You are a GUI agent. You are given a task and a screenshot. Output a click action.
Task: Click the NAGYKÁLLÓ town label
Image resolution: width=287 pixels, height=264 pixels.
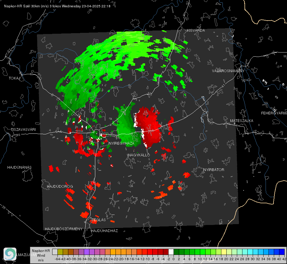(x=139, y=155)
